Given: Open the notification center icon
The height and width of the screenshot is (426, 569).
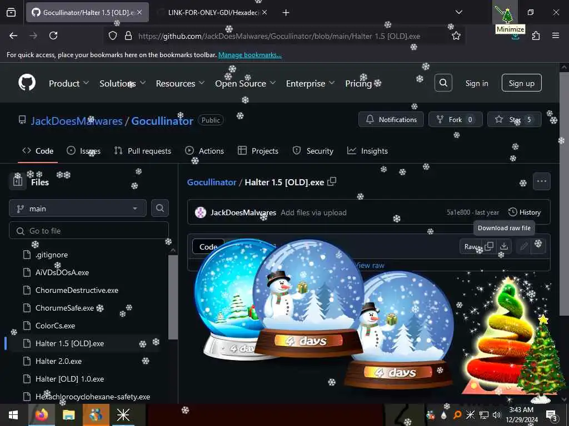Looking at the screenshot, I should [x=552, y=415].
